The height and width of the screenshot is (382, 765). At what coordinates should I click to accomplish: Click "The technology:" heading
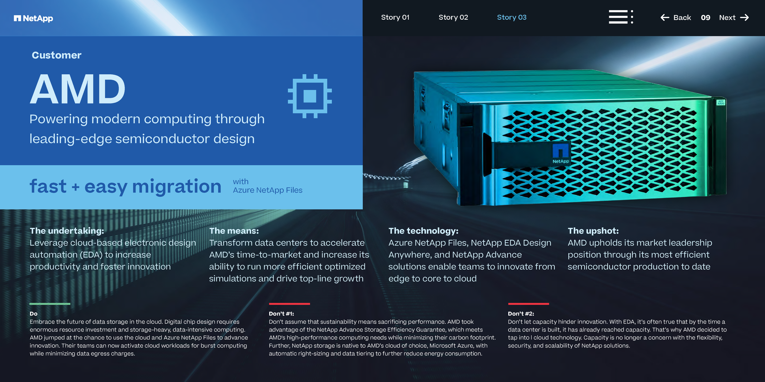tap(423, 231)
